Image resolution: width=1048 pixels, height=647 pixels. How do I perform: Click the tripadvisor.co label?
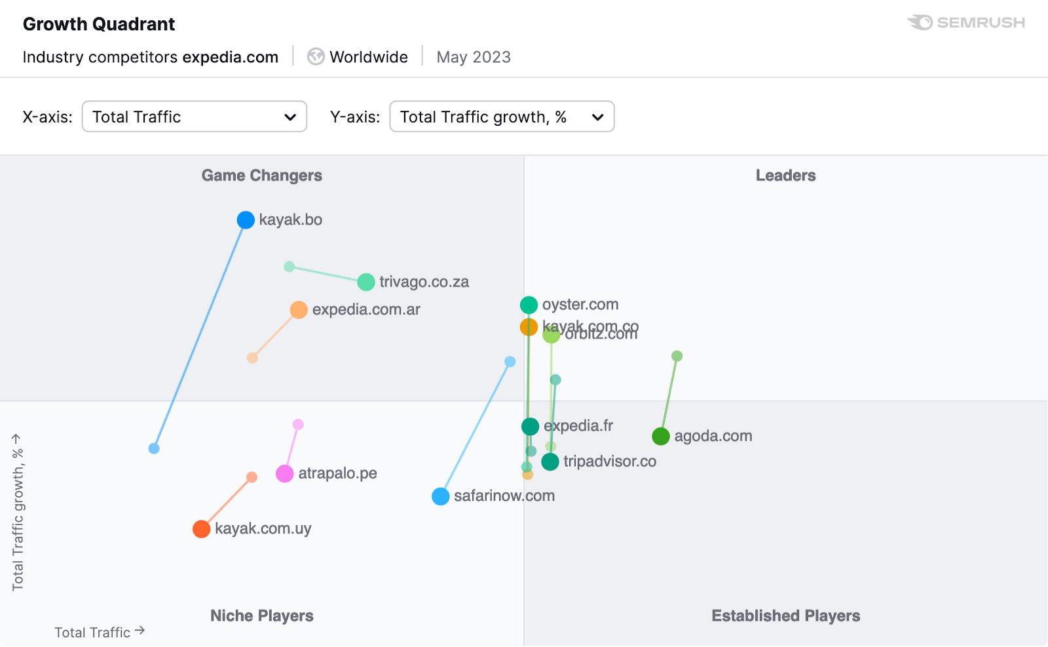coord(610,461)
